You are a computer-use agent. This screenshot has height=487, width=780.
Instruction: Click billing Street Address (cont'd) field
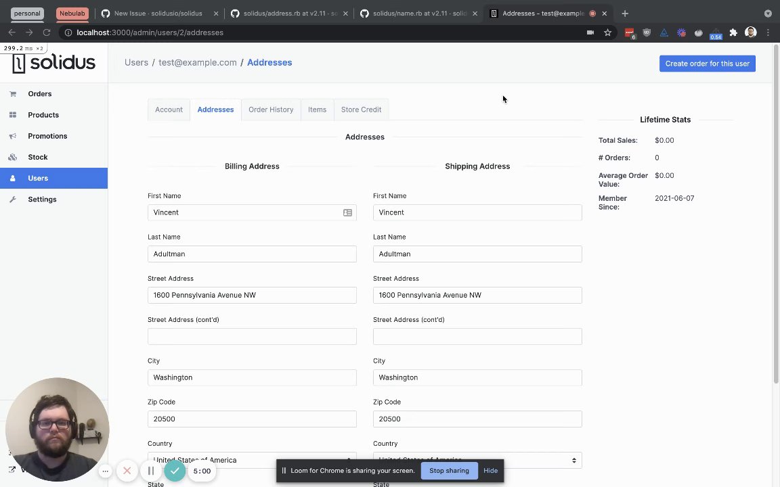(x=252, y=336)
